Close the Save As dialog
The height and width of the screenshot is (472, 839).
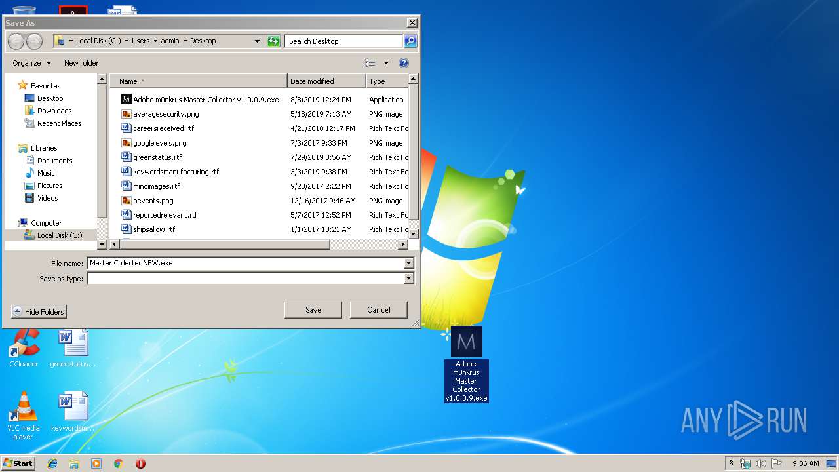[412, 23]
